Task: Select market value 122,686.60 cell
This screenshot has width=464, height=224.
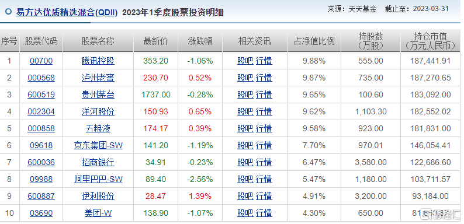Action: coord(430,162)
